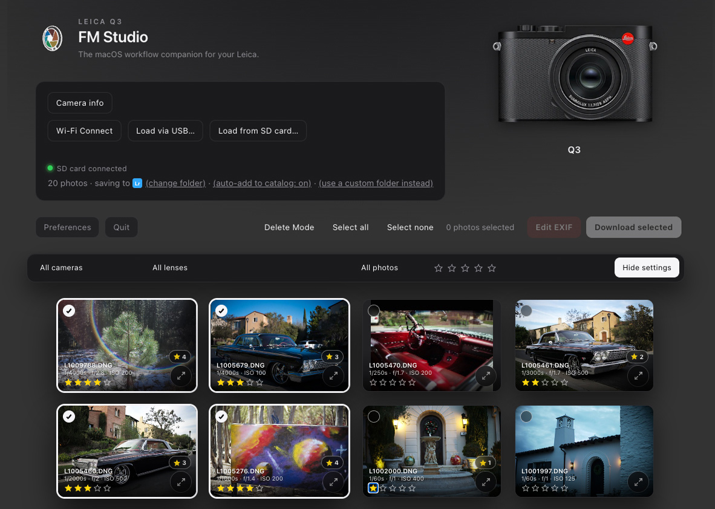Deselect the L1009788.DNG checkmark

(x=69, y=311)
